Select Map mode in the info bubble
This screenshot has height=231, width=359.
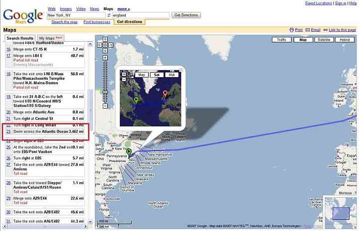pos(142,75)
